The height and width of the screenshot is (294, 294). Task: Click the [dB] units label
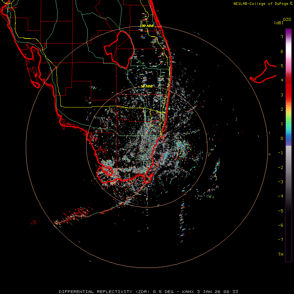(x=279, y=23)
